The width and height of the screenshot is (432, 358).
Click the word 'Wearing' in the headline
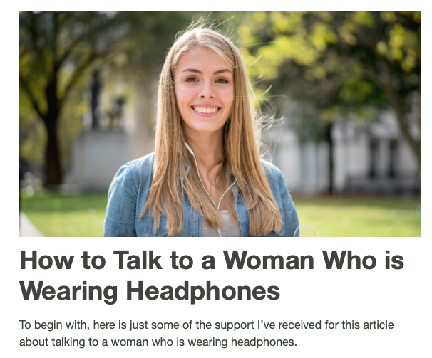[68, 292]
